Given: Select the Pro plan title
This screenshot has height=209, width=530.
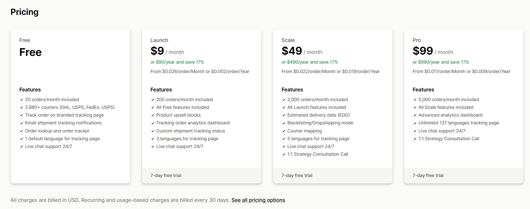Looking at the screenshot, I should pyautogui.click(x=417, y=40).
